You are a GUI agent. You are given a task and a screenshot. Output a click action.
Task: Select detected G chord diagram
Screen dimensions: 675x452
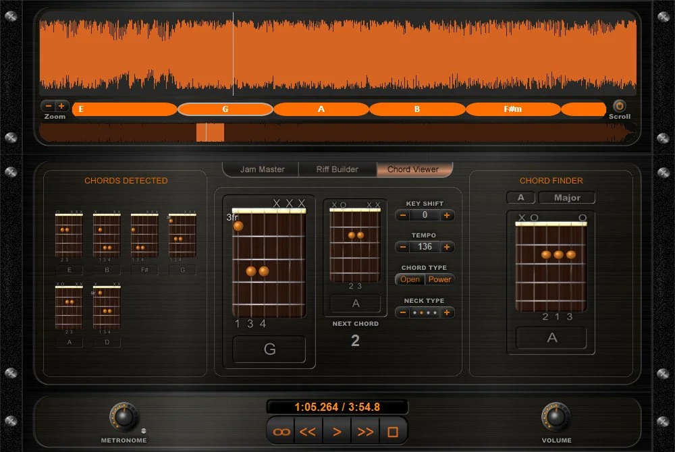(182, 235)
